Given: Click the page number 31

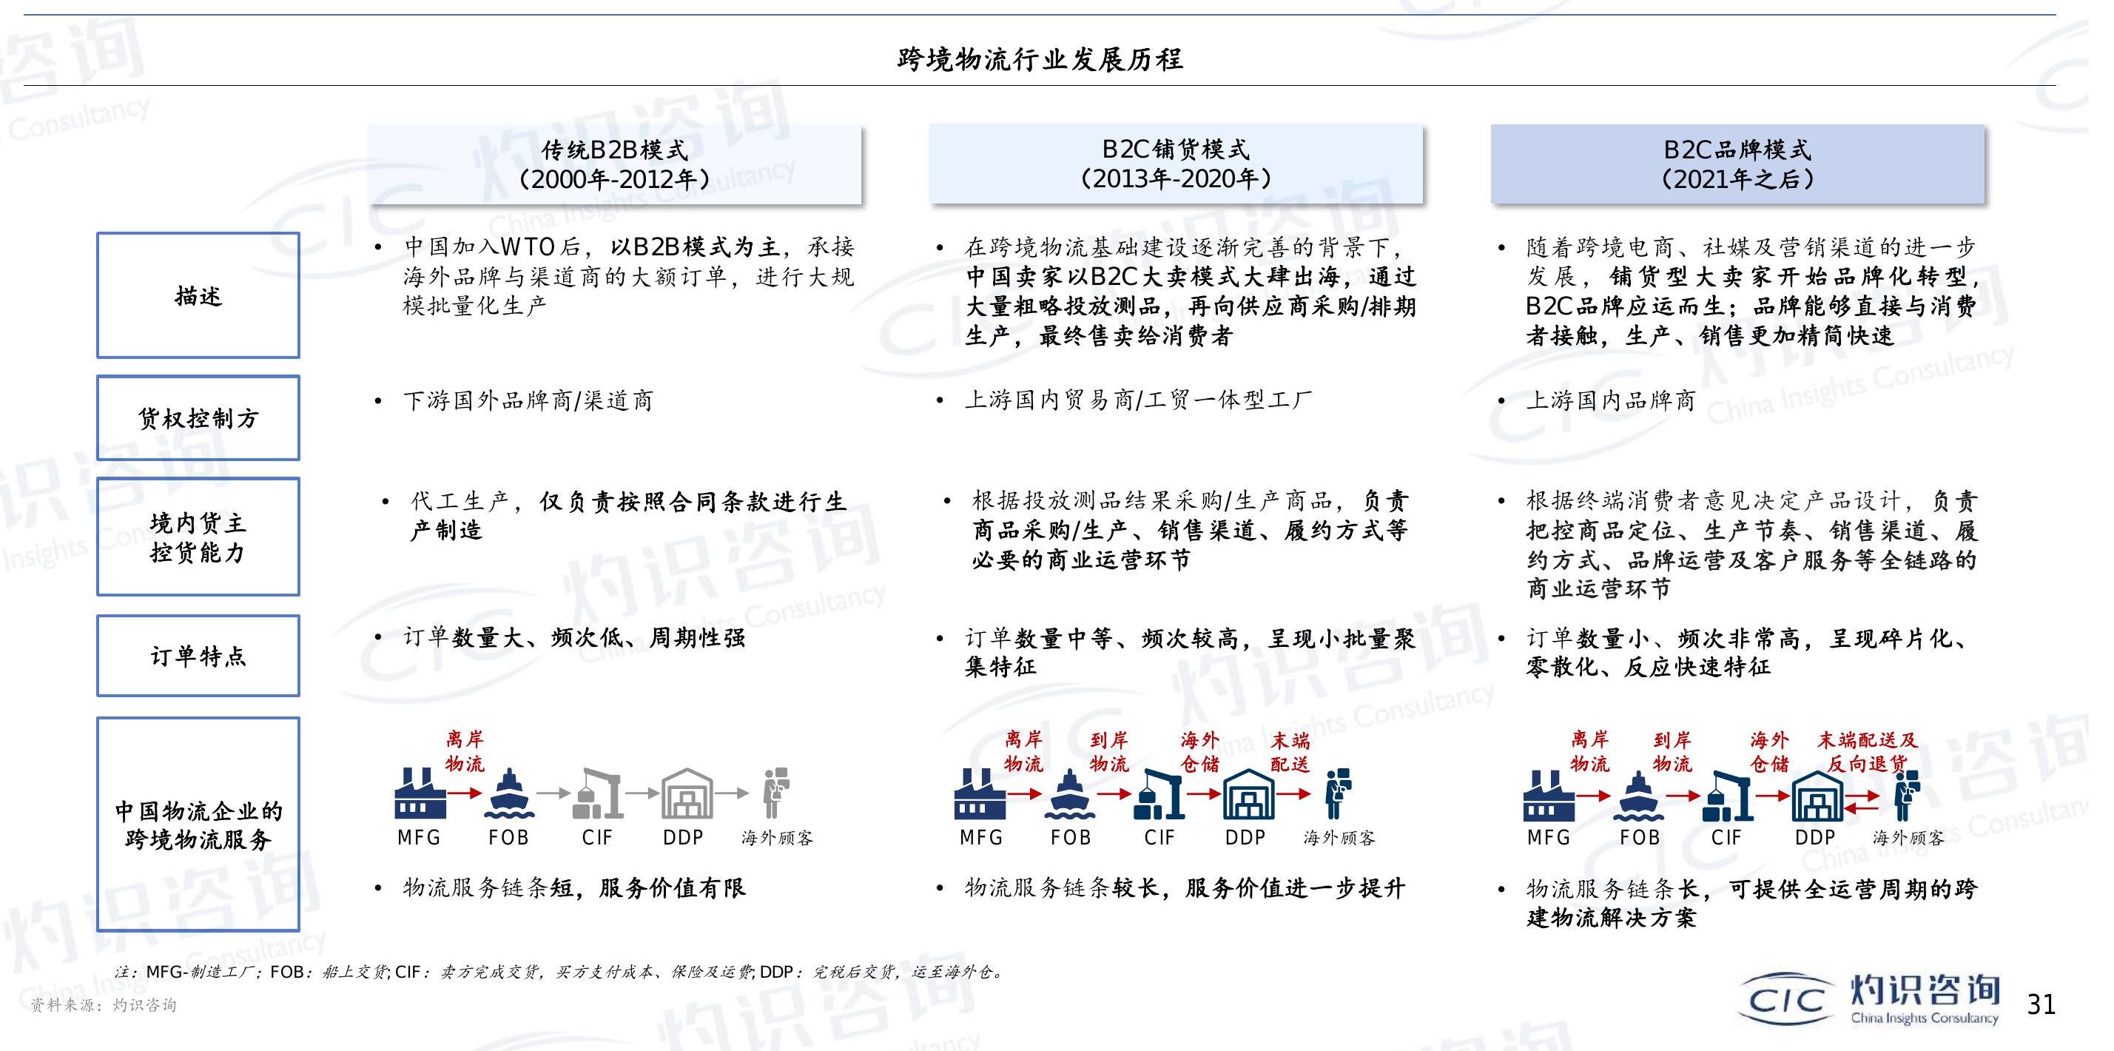Looking at the screenshot, I should (2041, 1004).
